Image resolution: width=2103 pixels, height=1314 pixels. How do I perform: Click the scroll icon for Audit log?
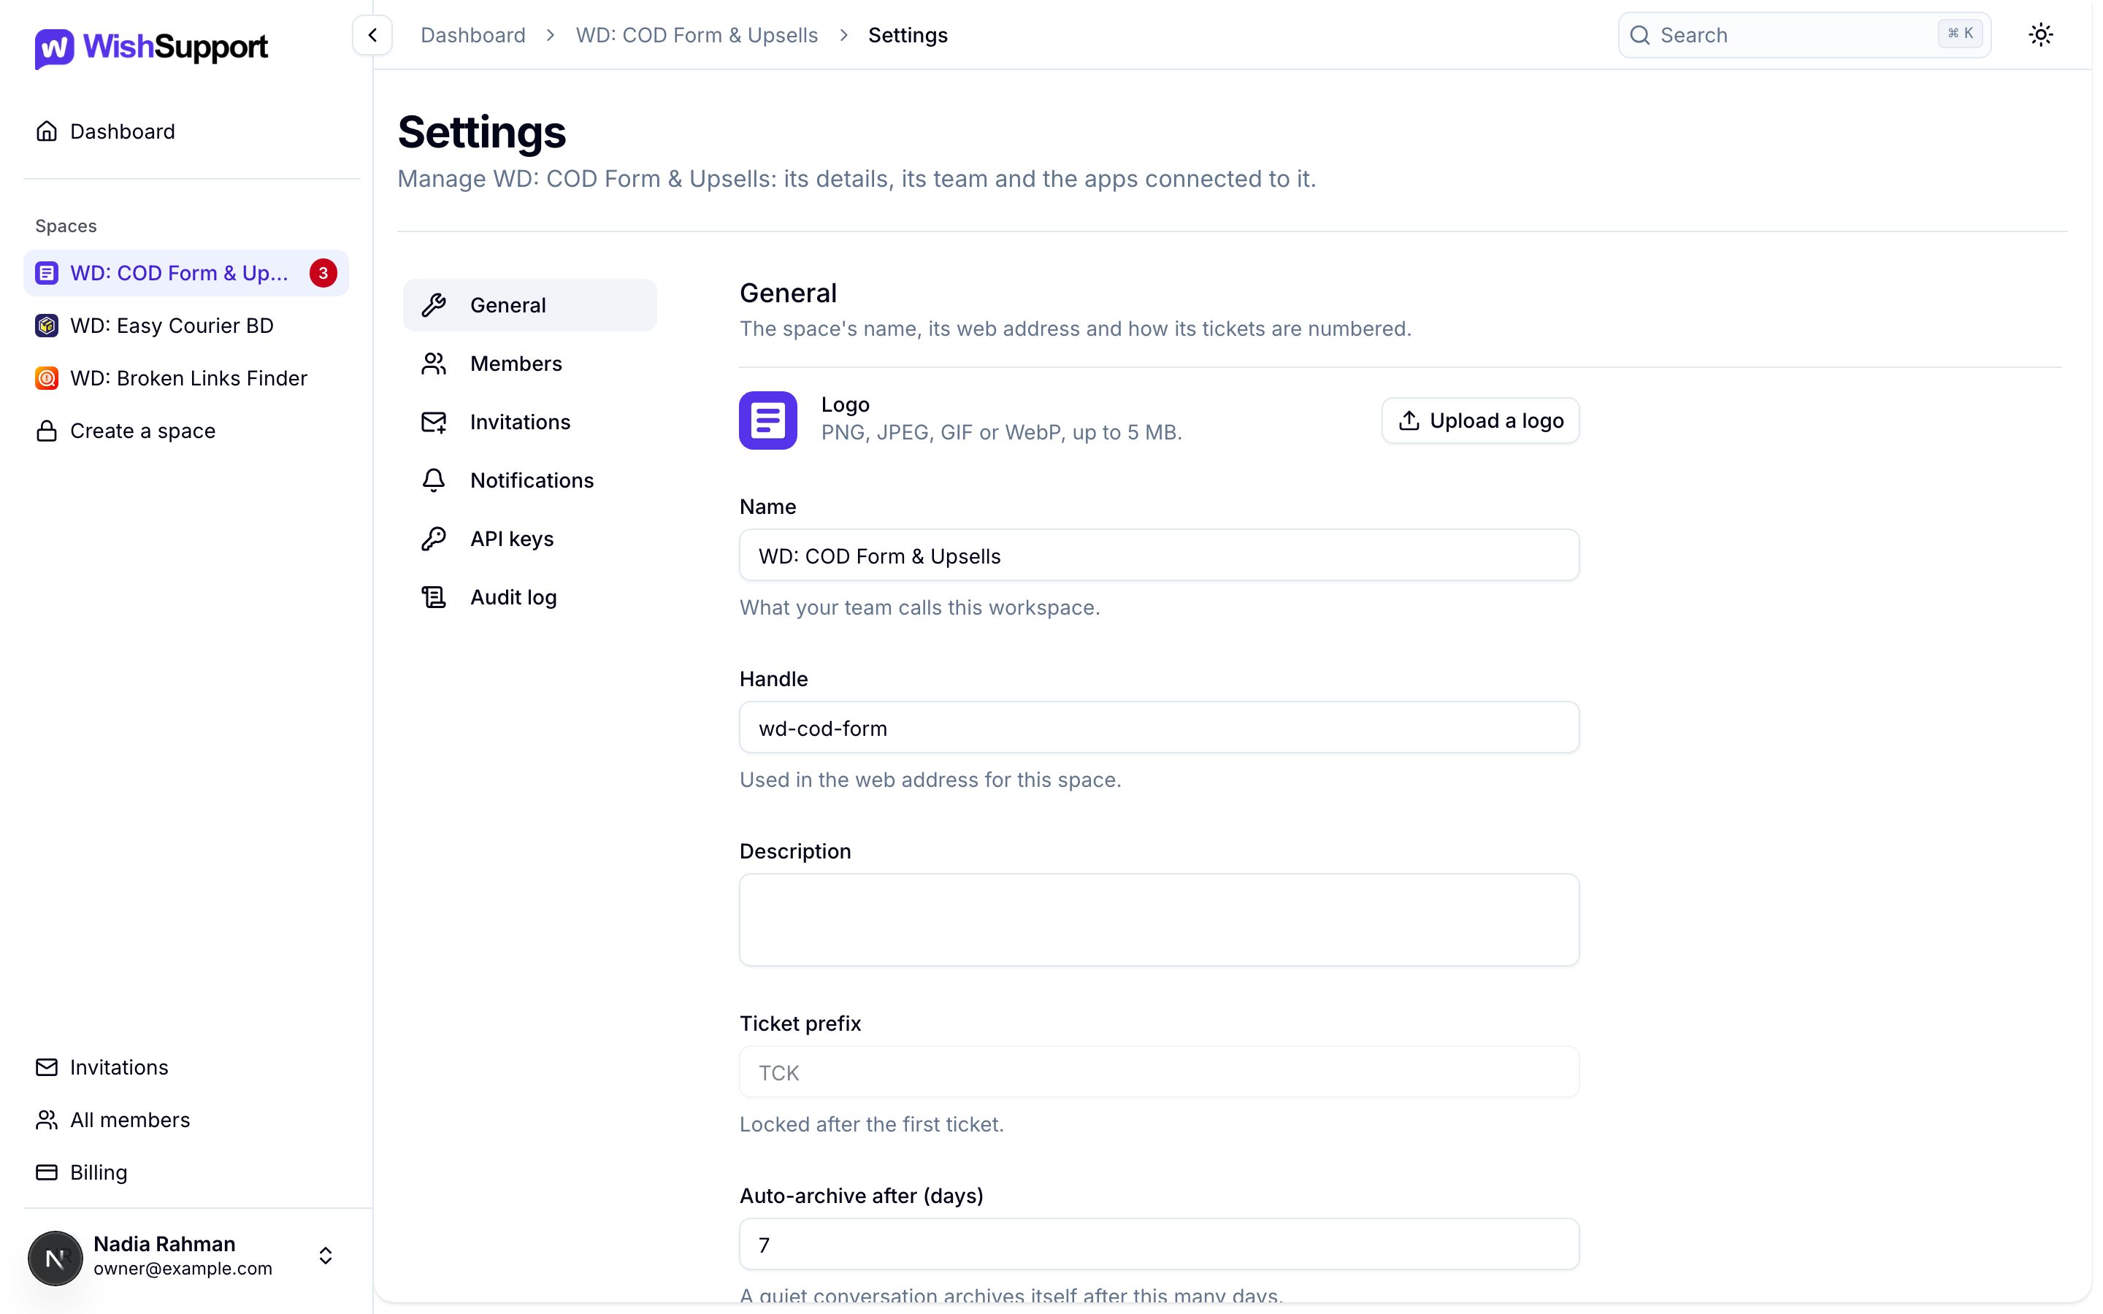point(434,597)
